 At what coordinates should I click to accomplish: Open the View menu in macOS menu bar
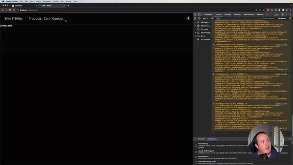tap(32, 1)
